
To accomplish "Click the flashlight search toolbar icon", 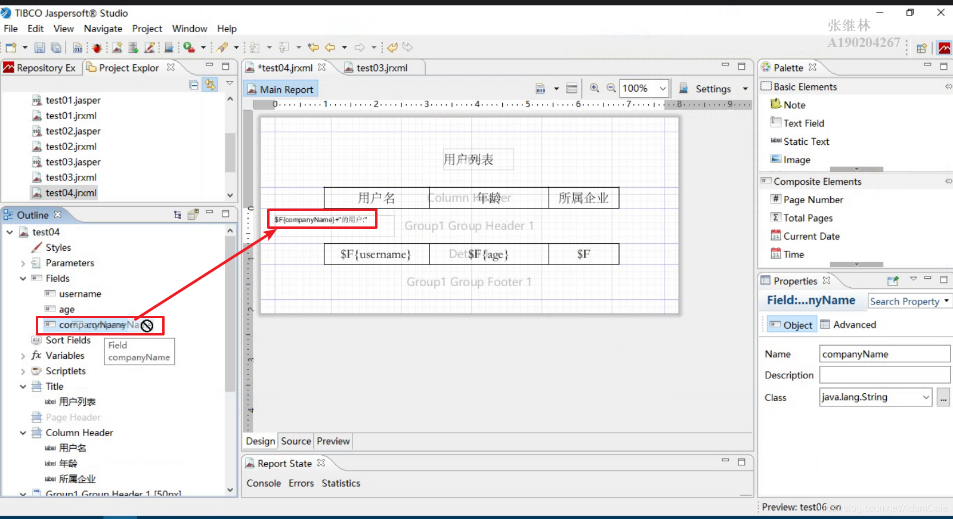I will coord(222,48).
